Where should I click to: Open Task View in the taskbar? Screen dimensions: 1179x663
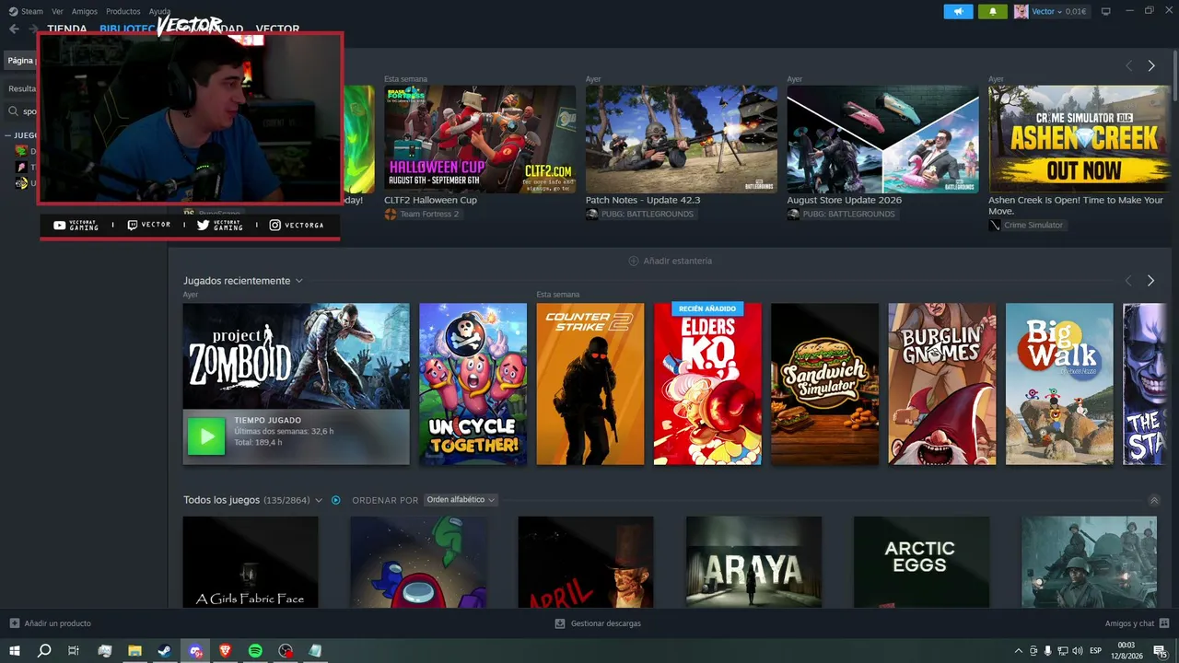74,651
